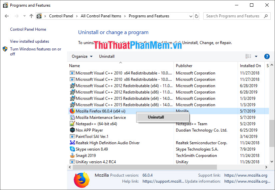This screenshot has height=190, width=275.
Task: Click the Snagit 2019 icon
Action: click(x=72, y=155)
